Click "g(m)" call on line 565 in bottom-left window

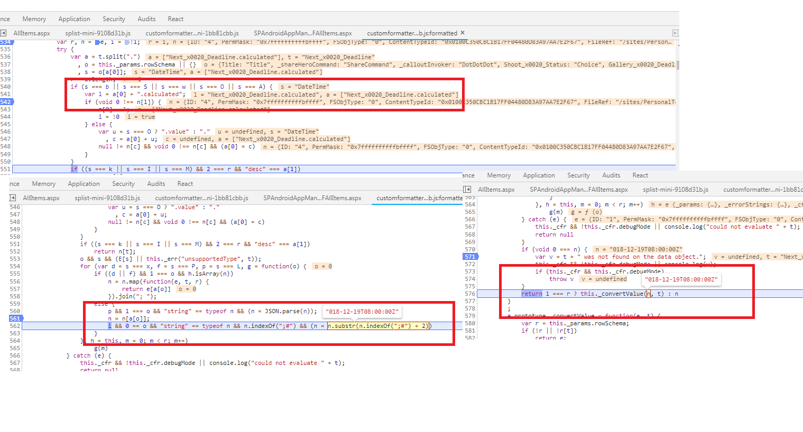(101, 348)
